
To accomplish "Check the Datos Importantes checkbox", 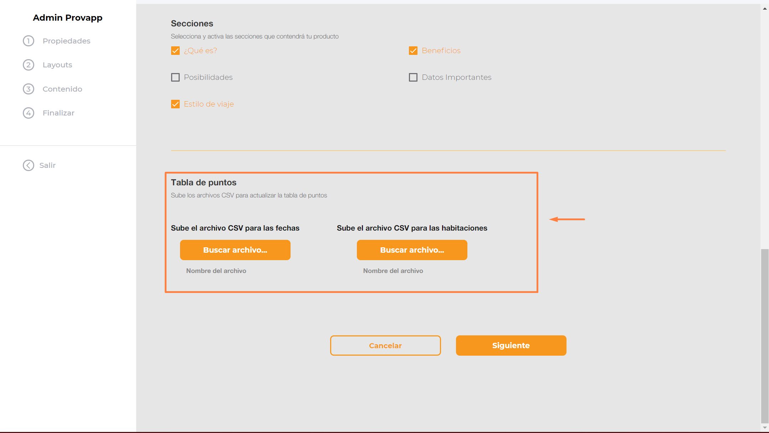I will pyautogui.click(x=413, y=77).
